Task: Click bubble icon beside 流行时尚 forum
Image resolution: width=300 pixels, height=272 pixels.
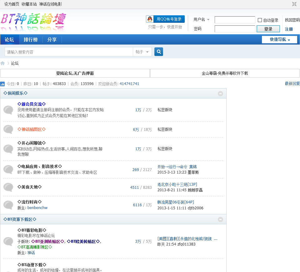Action: [x=8, y=205]
